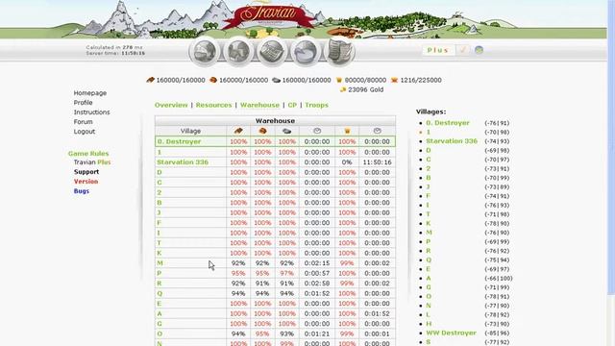Open the Support link
This screenshot has width=615, height=346.
pyautogui.click(x=86, y=172)
